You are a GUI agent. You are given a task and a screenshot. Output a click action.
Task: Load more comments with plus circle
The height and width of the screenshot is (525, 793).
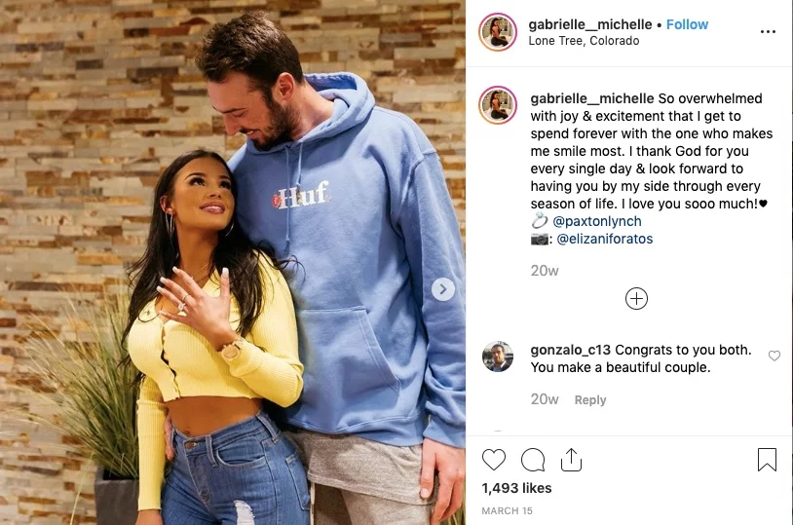636,298
